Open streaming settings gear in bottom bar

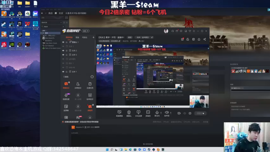pos(190,113)
